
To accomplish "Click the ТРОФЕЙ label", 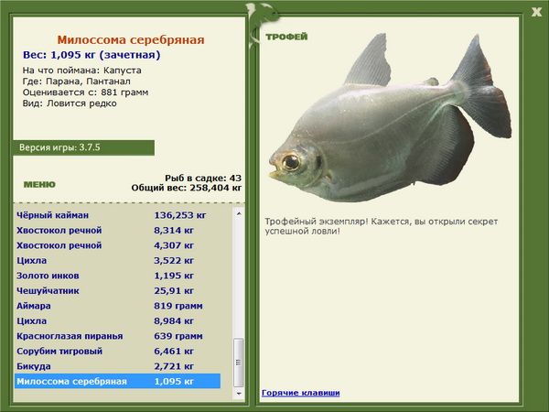I will (x=286, y=37).
